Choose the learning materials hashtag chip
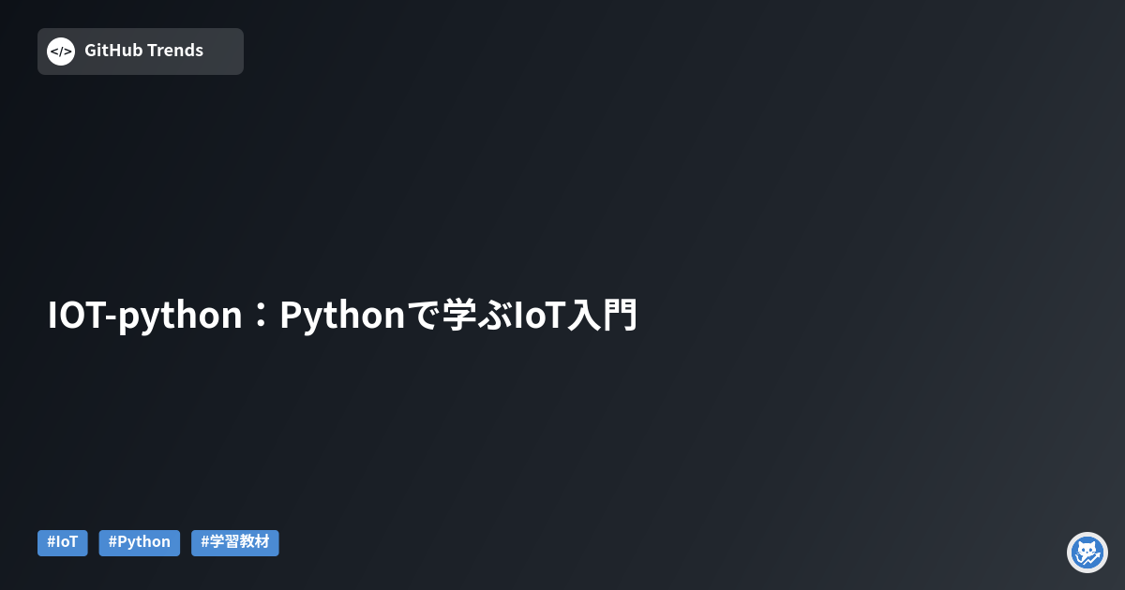The height and width of the screenshot is (590, 1125). point(235,542)
